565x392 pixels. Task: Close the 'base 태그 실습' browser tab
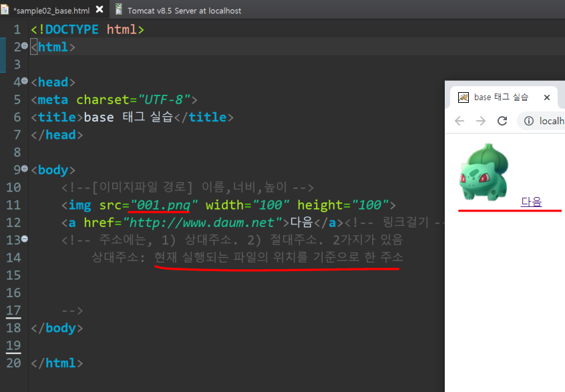click(546, 97)
